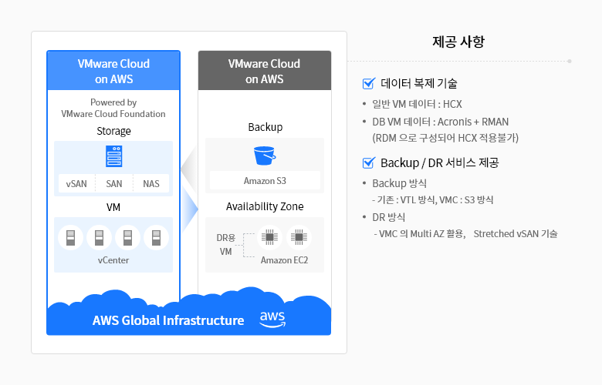Click the DR용 VM label
This screenshot has height=385, width=602.
pyautogui.click(x=225, y=244)
